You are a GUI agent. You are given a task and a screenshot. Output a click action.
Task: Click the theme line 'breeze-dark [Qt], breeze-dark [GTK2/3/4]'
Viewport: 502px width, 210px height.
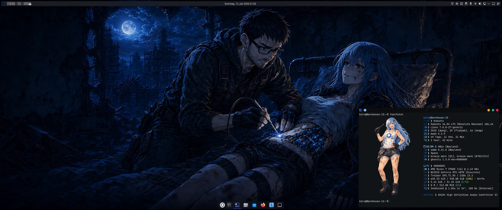(x=460, y=156)
